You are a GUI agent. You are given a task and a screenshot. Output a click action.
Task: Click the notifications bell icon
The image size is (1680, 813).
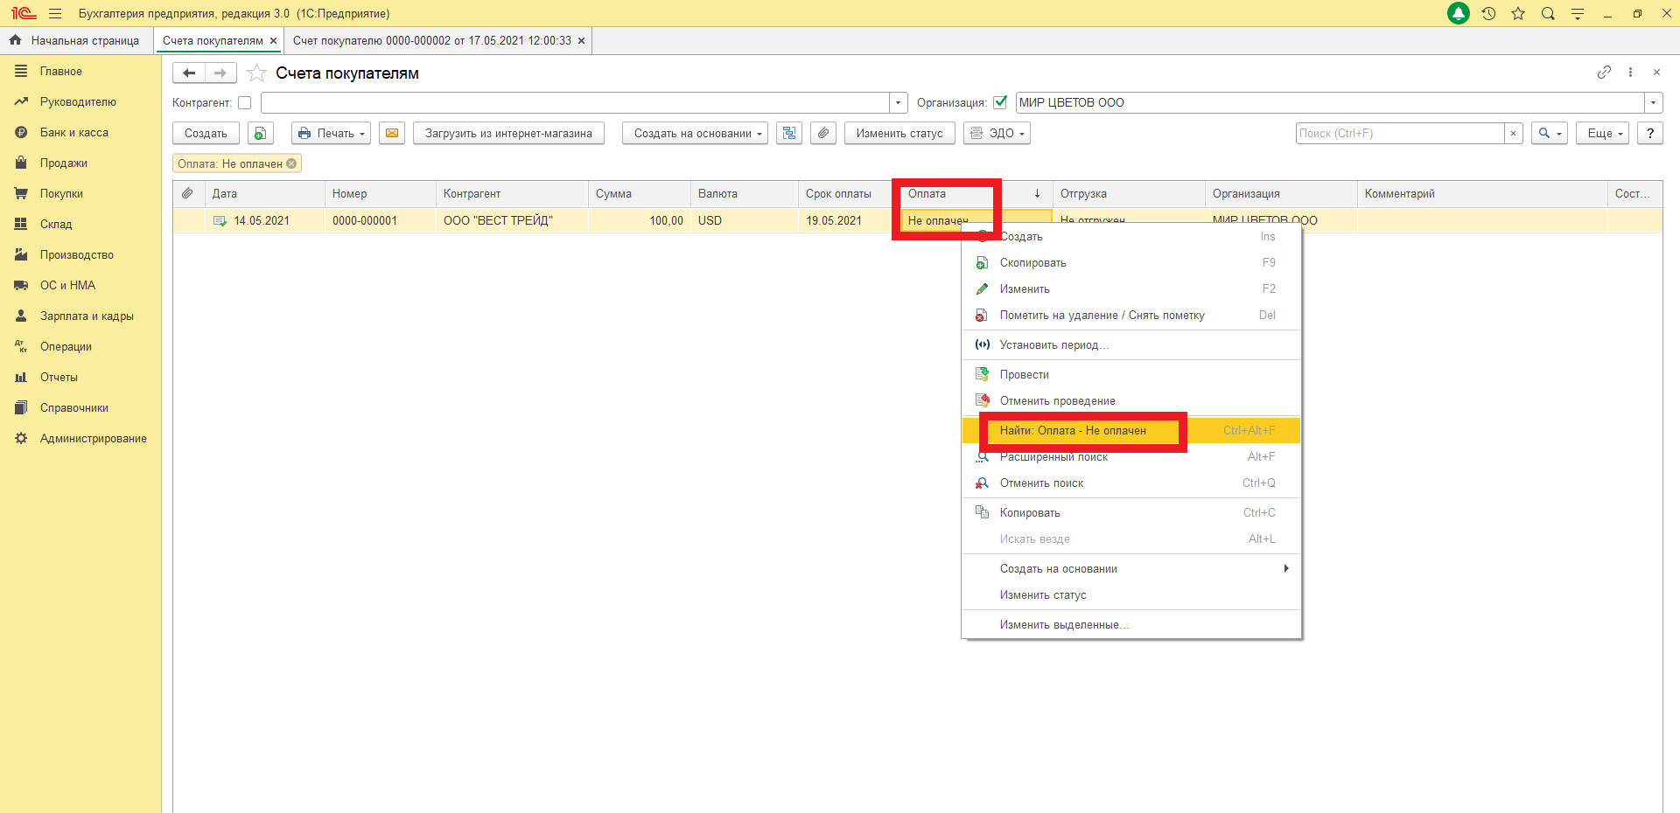[1459, 13]
